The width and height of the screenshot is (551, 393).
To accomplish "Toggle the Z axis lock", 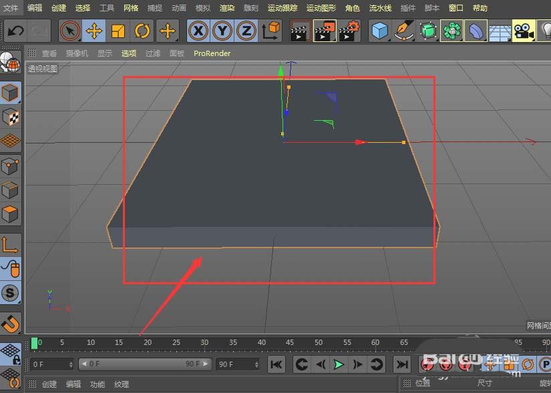I will 246,31.
